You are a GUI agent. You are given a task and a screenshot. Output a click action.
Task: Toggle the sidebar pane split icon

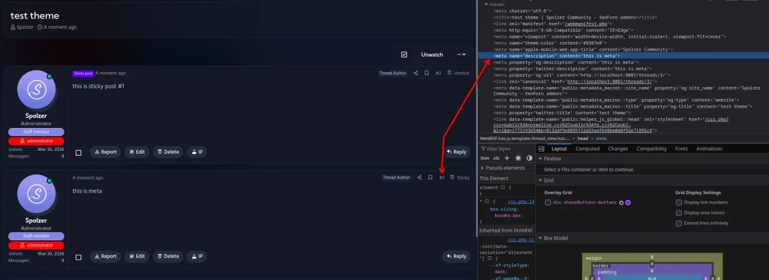pos(541,148)
